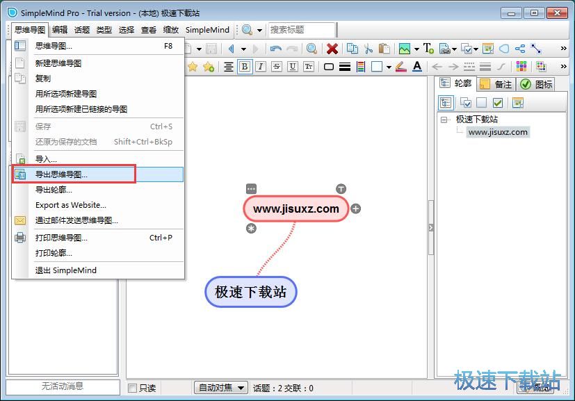Screen dimensions: 575x401
Task: Click the border shape style icon
Action: tap(329, 67)
